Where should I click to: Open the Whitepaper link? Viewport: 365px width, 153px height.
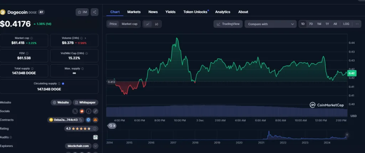coord(86,102)
